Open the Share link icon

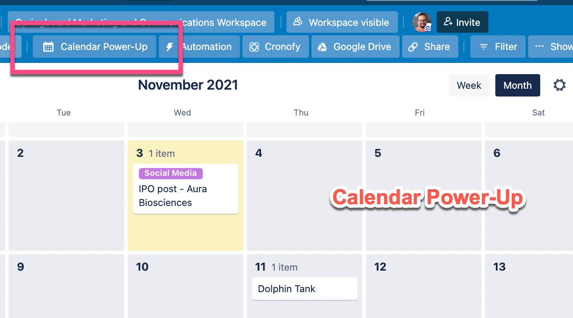pos(430,47)
